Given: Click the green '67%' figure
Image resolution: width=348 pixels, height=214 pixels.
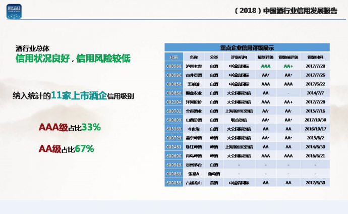Looking at the screenshot, I should 84,149.
